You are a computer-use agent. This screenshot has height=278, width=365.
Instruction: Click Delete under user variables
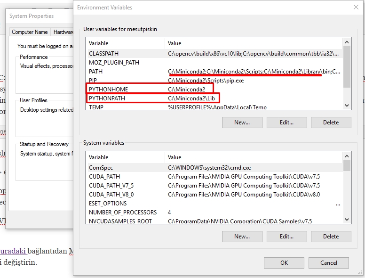pos(331,123)
